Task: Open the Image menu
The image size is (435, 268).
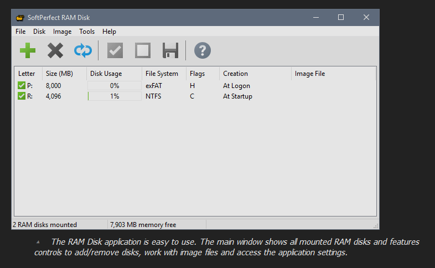Action: 62,32
